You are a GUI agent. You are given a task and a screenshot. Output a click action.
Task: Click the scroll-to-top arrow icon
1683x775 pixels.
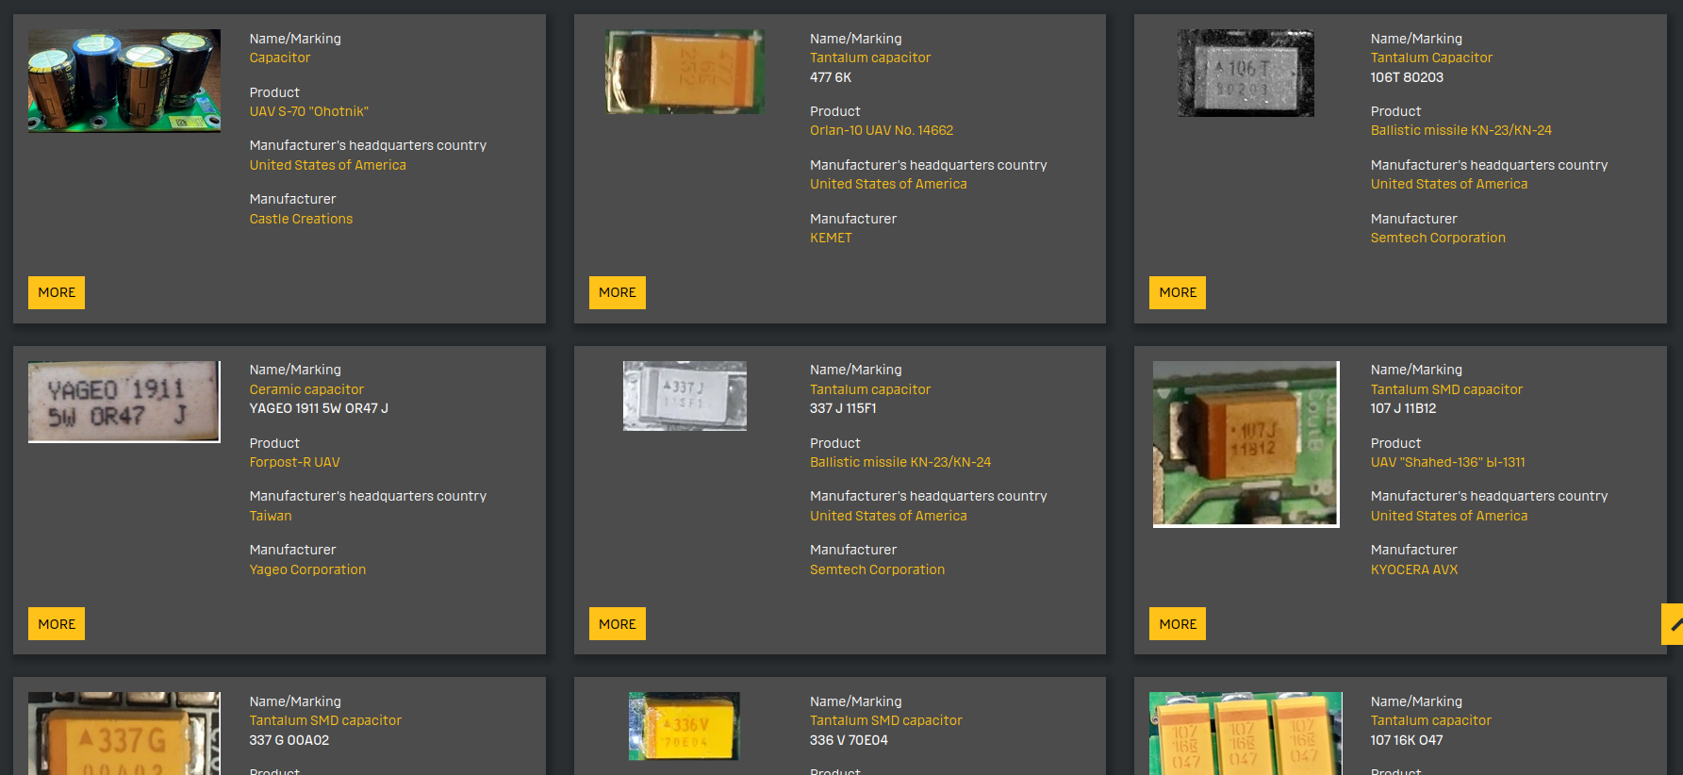pos(1673,624)
